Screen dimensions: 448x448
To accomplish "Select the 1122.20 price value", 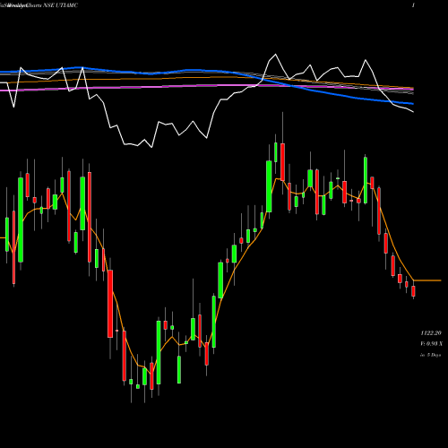I will click(431, 332).
